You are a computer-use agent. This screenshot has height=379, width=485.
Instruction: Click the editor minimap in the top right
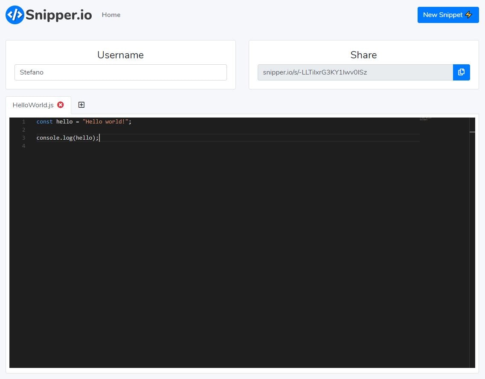(424, 119)
